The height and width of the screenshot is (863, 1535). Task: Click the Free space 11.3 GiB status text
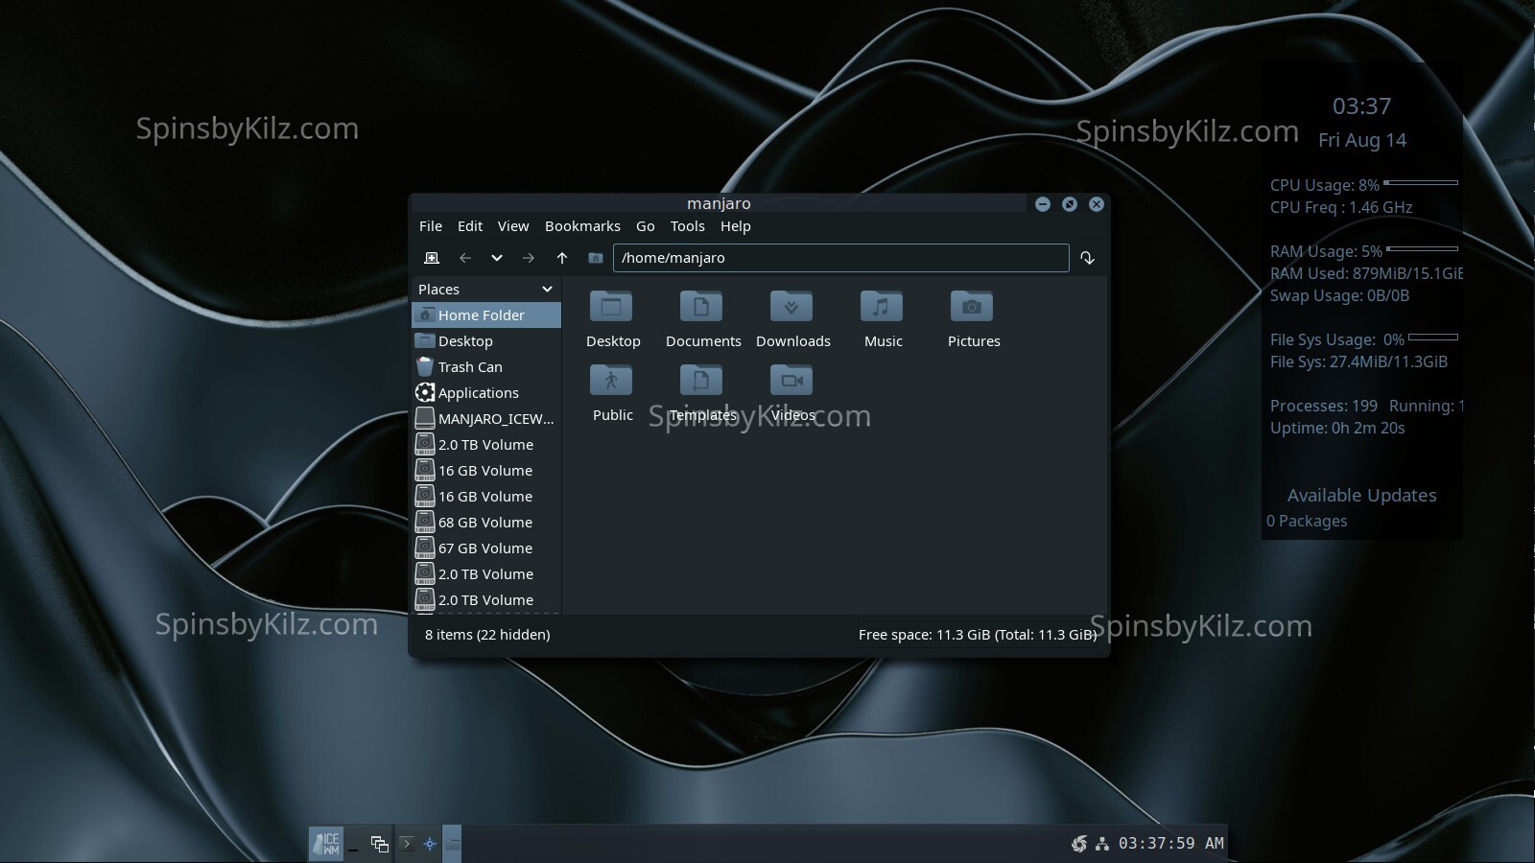click(x=978, y=635)
